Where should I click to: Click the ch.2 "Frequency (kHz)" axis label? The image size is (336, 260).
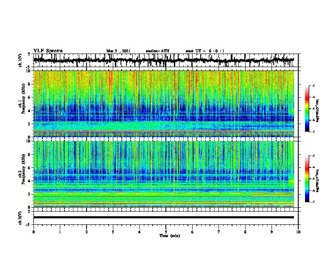tap(24, 169)
